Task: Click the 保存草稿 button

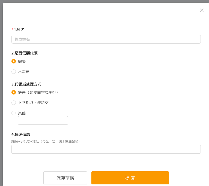Action: pyautogui.click(x=65, y=178)
